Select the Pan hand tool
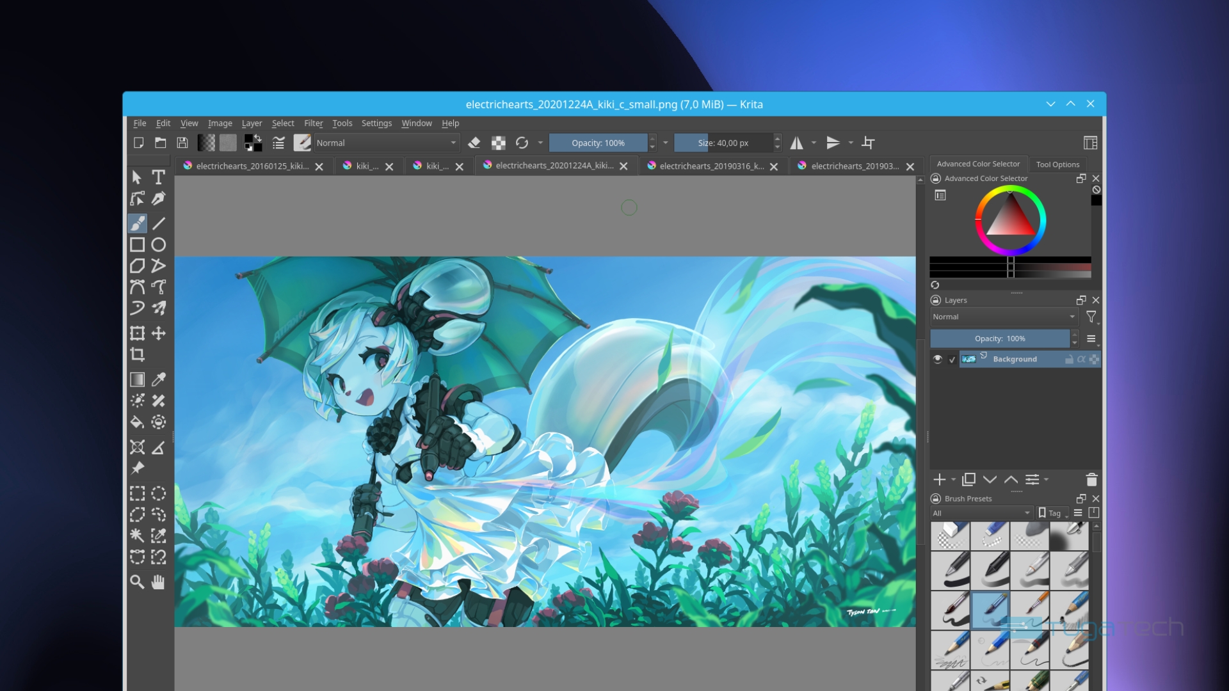This screenshot has height=691, width=1229. 158,582
